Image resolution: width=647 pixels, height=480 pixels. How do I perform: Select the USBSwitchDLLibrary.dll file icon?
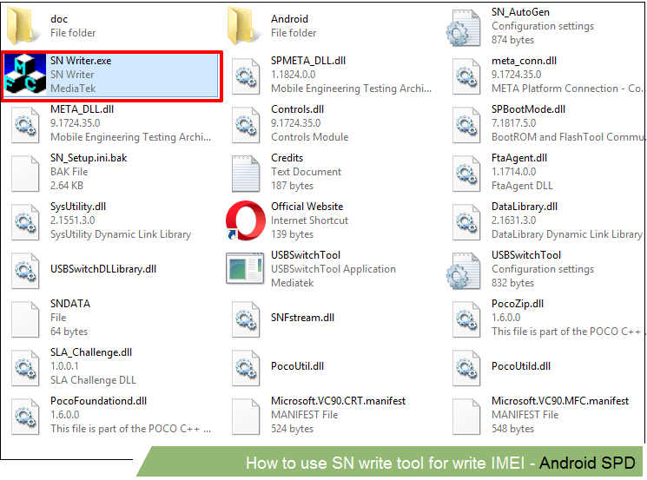click(25, 271)
